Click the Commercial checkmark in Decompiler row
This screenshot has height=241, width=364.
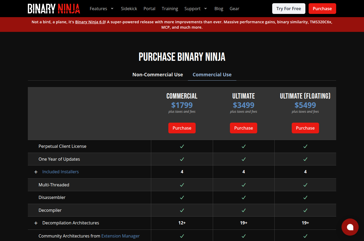click(x=182, y=210)
